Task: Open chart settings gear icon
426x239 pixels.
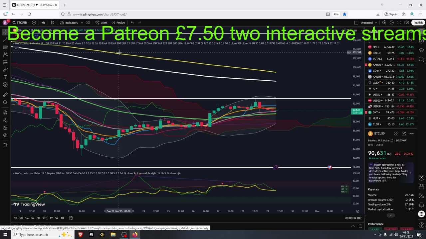Action: (x=392, y=23)
